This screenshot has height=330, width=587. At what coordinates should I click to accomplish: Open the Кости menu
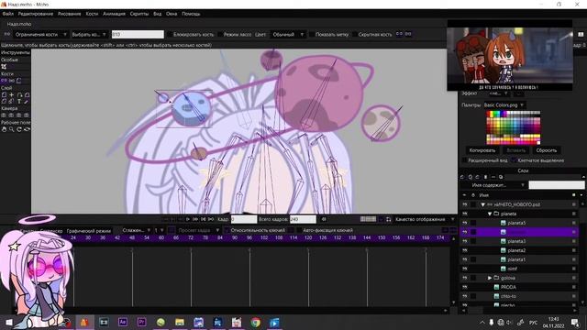pyautogui.click(x=92, y=14)
